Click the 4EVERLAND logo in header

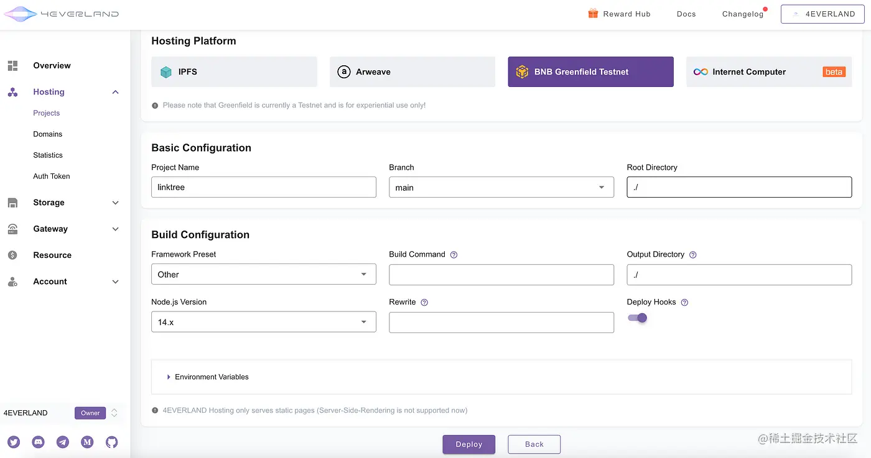pyautogui.click(x=61, y=14)
